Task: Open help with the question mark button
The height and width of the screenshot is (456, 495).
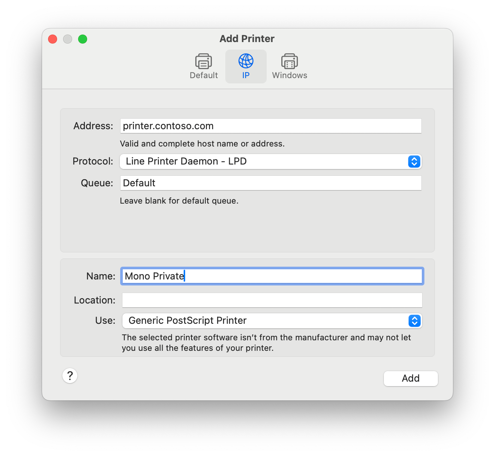Action: (70, 376)
